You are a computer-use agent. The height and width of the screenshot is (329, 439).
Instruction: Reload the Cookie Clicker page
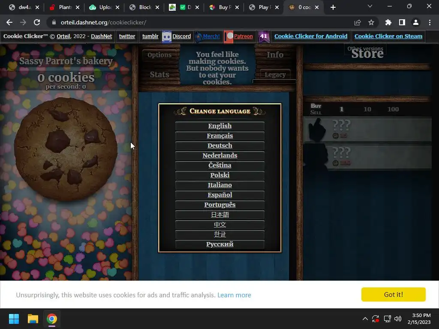pos(37,22)
